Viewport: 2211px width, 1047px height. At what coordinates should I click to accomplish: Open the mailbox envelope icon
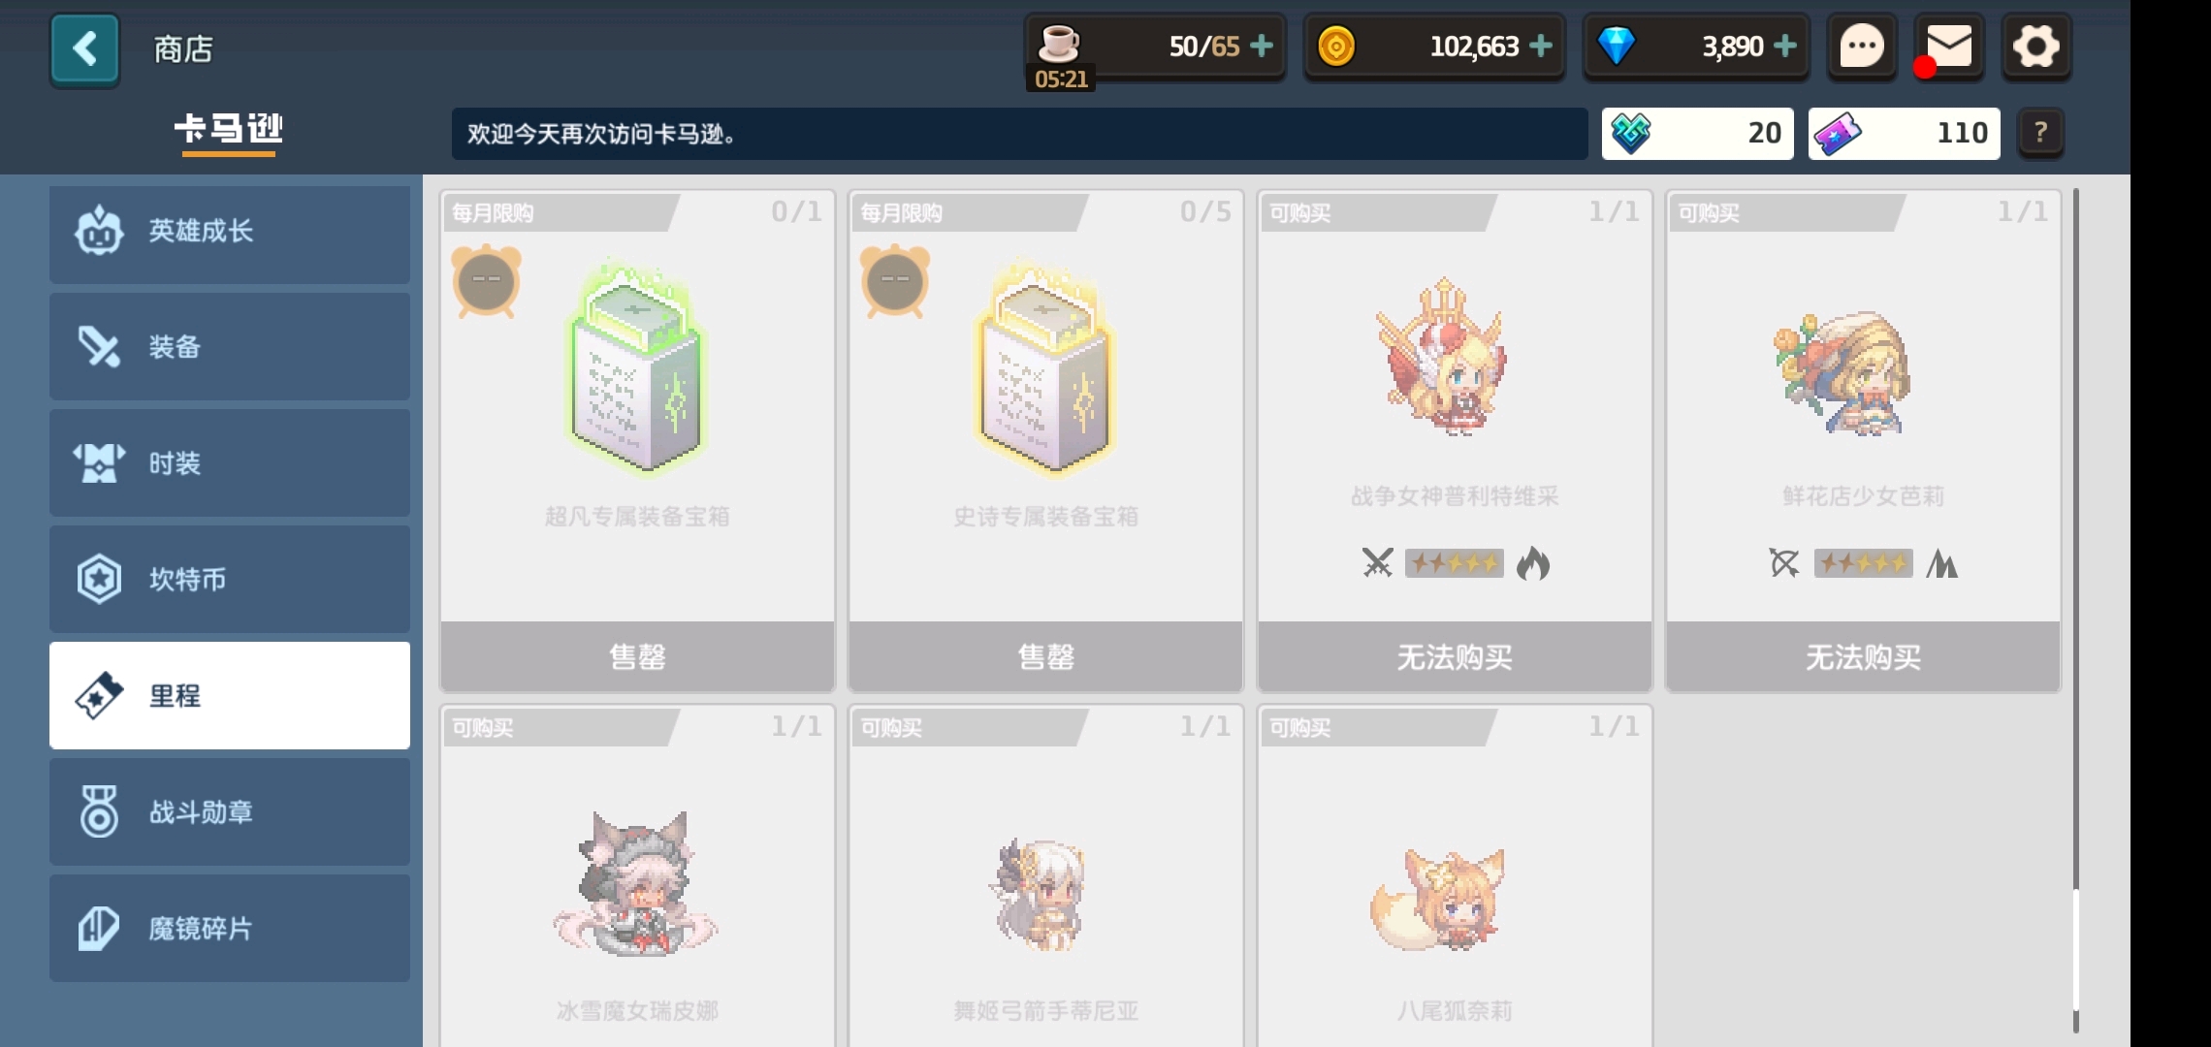click(1949, 47)
